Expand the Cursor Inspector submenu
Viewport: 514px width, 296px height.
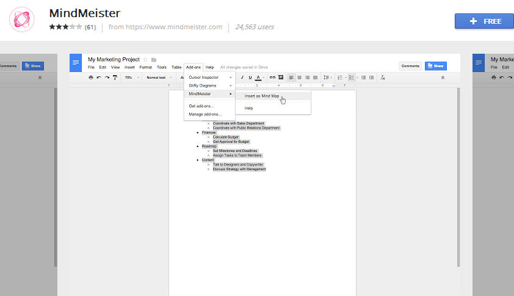[x=210, y=78]
